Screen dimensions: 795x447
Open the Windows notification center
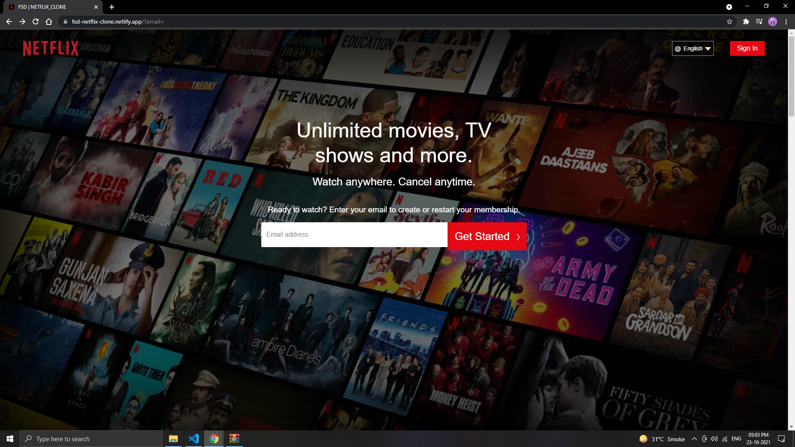point(781,439)
